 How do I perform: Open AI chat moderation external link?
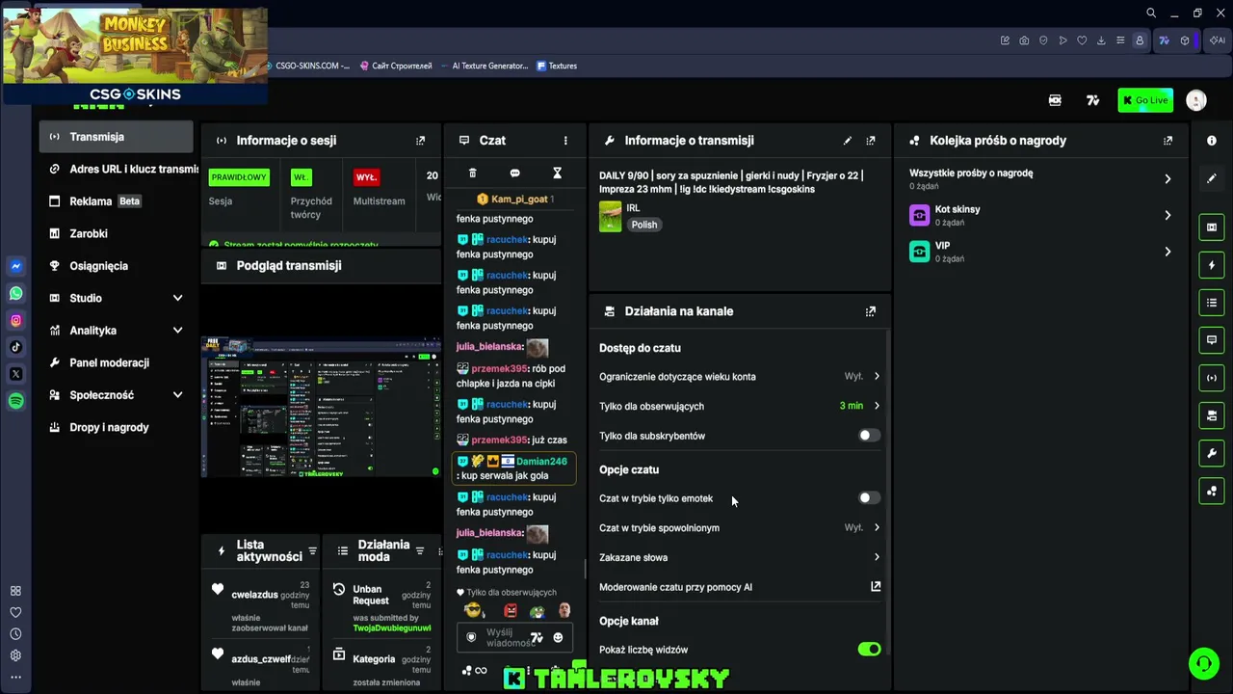point(876,586)
